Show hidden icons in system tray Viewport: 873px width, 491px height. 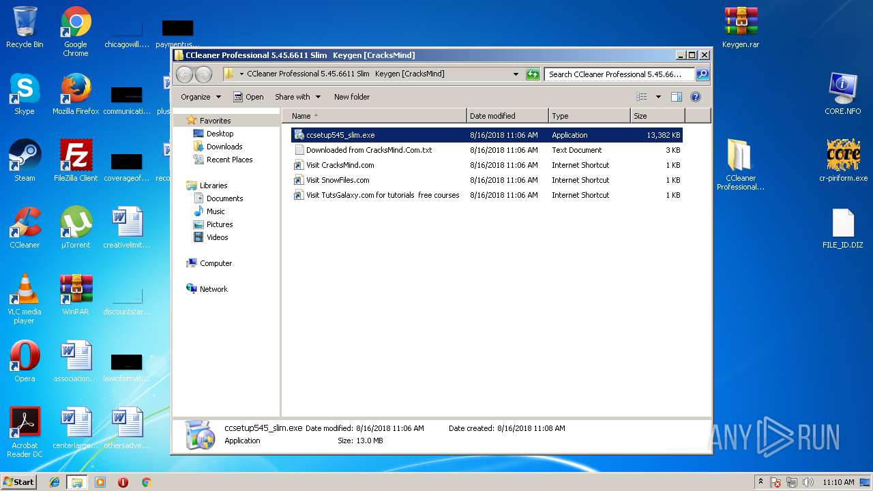pos(761,482)
